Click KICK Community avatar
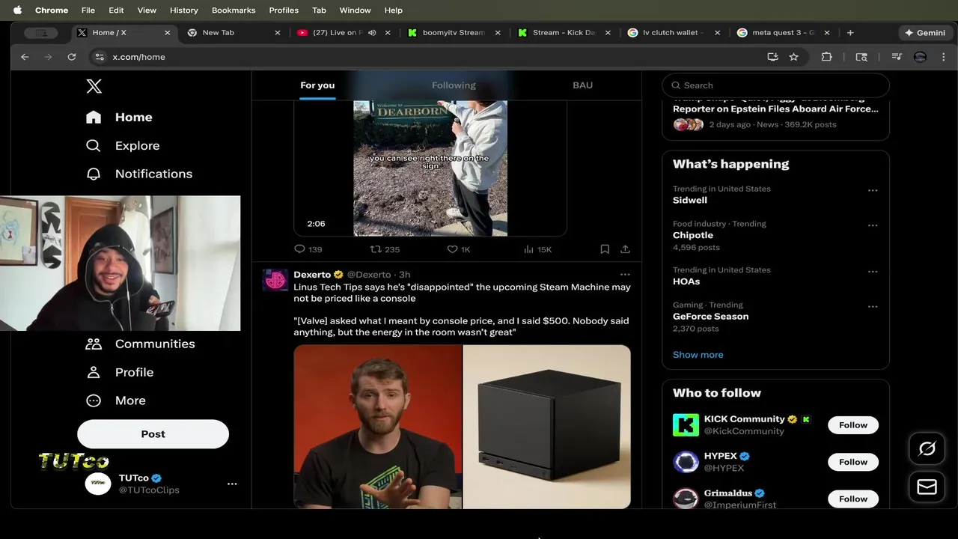Screen dimensions: 958x539 click(x=686, y=424)
